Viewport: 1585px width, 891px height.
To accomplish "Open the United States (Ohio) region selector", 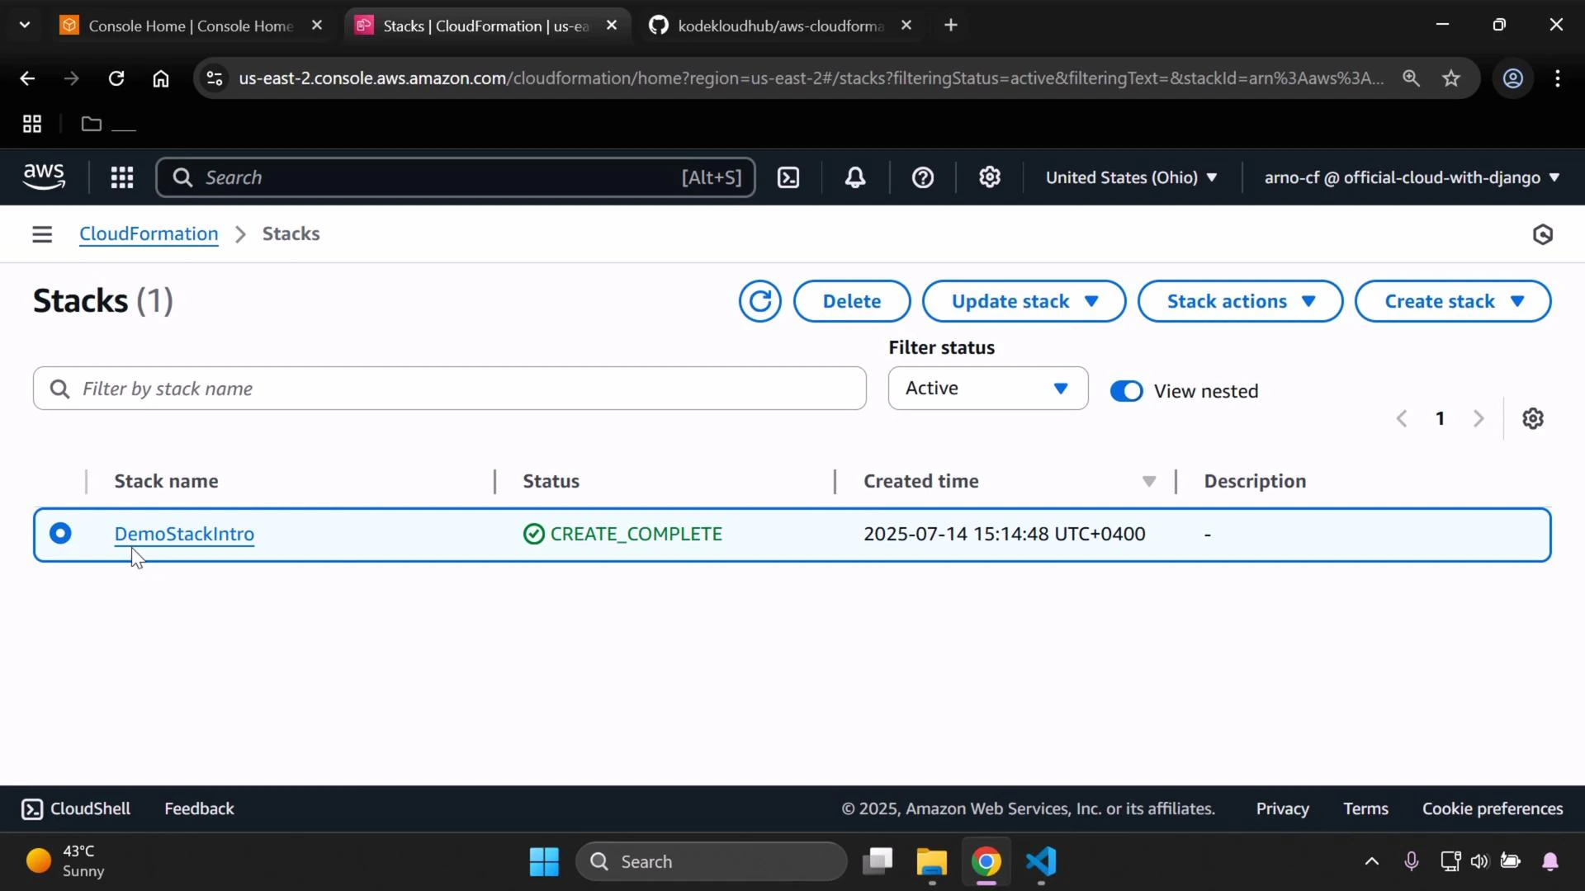I will [x=1131, y=177].
